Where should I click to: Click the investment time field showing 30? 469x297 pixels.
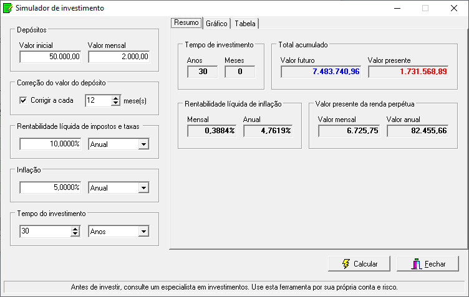pos(46,232)
